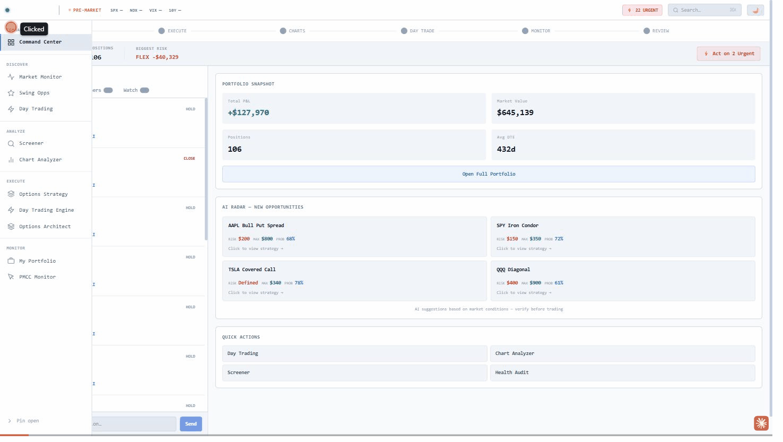Toggle dark mode with the moon icon
783x442 pixels.
click(755, 10)
